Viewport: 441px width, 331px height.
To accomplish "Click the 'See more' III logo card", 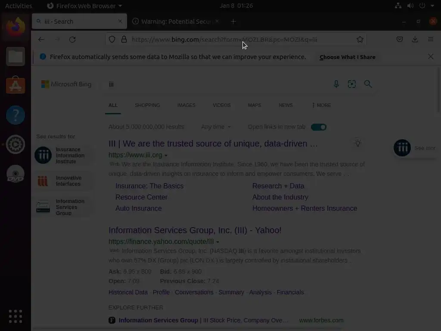I will tap(415, 148).
